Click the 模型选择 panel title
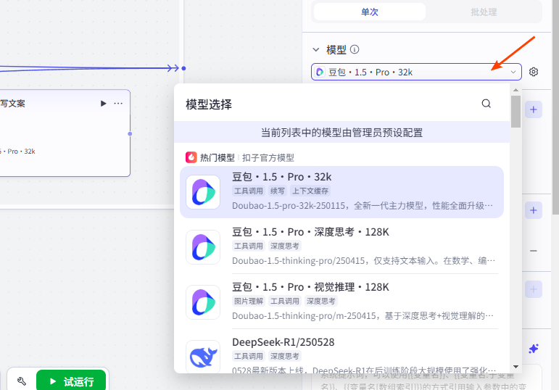The width and height of the screenshot is (559, 390). [x=209, y=104]
